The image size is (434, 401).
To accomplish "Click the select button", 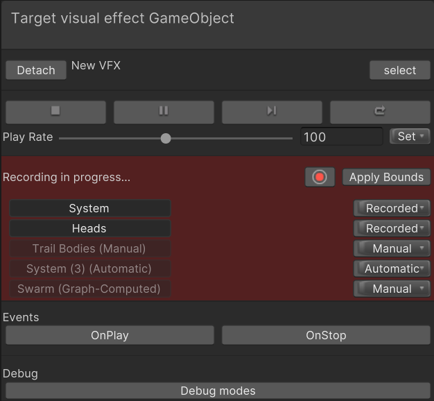I will tap(399, 70).
